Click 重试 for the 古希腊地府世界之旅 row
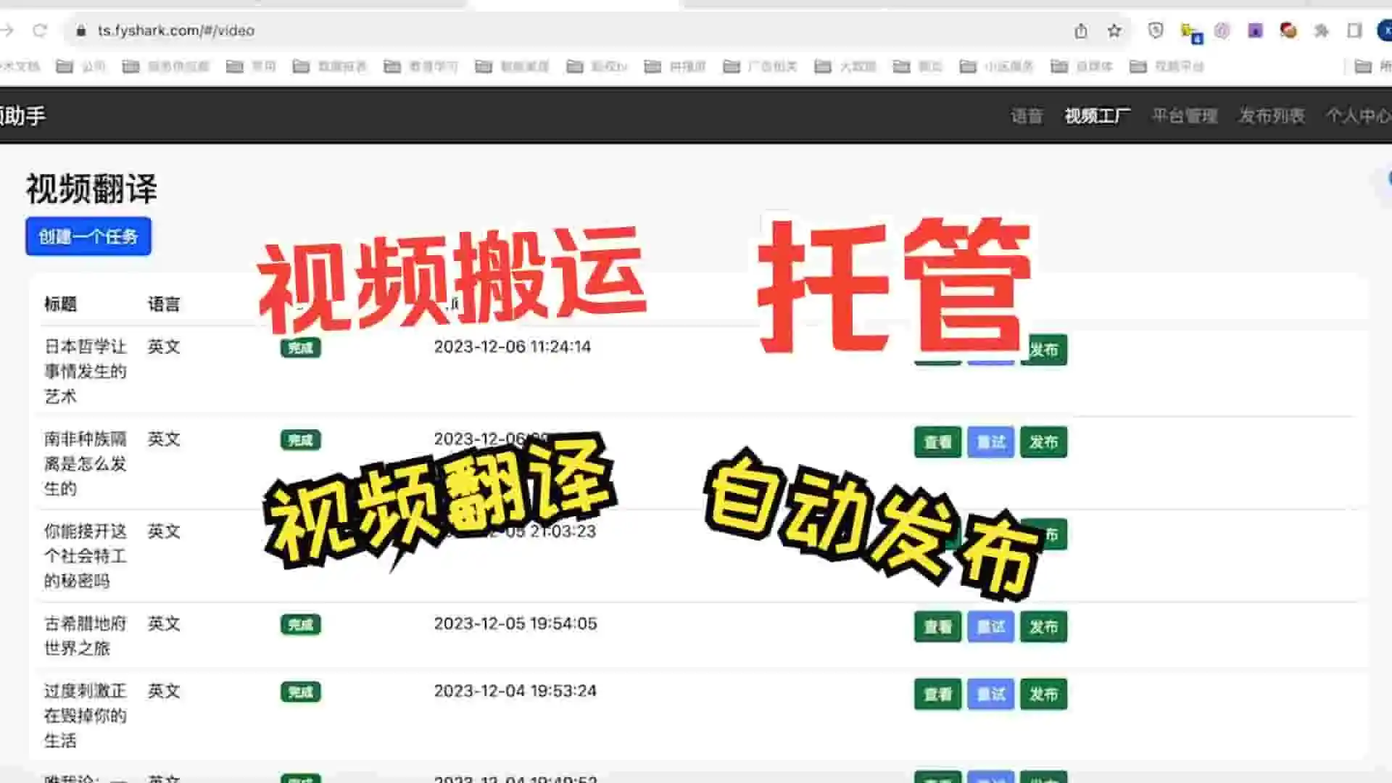This screenshot has height=783, width=1392. pyautogui.click(x=990, y=627)
